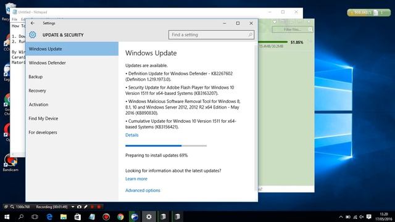Go back using the Settings back arrow
Screen dimensions: 395x222
(33, 23)
